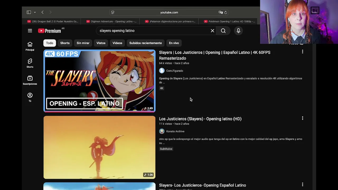This screenshot has width=338, height=190.
Task: Open the translate icon in the address bar
Action: click(x=220, y=12)
